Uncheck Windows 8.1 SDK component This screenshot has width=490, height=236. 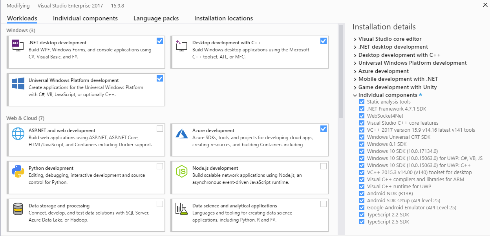(x=362, y=144)
